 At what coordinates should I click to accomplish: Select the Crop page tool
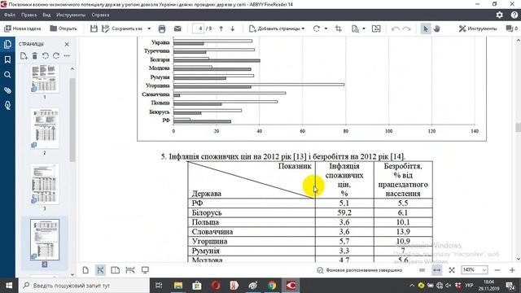point(339,29)
